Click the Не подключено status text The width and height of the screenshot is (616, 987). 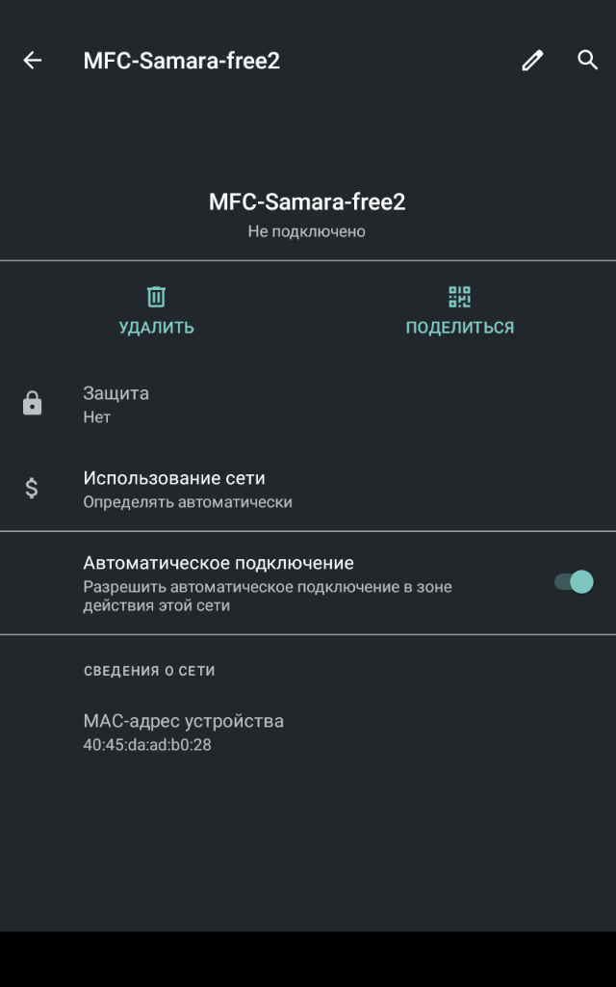coord(307,231)
